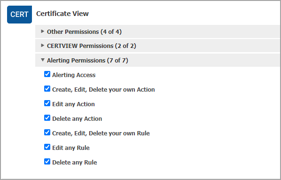Disable the Delete any Action checkbox
Viewport: 281px width, 180px height.
coord(47,118)
